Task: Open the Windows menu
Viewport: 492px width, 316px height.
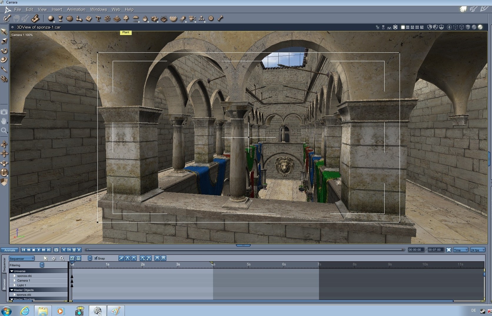Action: pos(99,9)
